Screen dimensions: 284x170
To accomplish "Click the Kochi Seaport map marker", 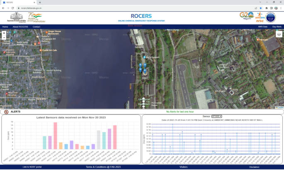I will click(145, 57).
